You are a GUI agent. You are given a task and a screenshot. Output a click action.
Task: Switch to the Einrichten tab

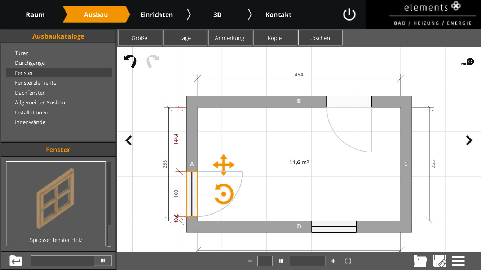[156, 15]
